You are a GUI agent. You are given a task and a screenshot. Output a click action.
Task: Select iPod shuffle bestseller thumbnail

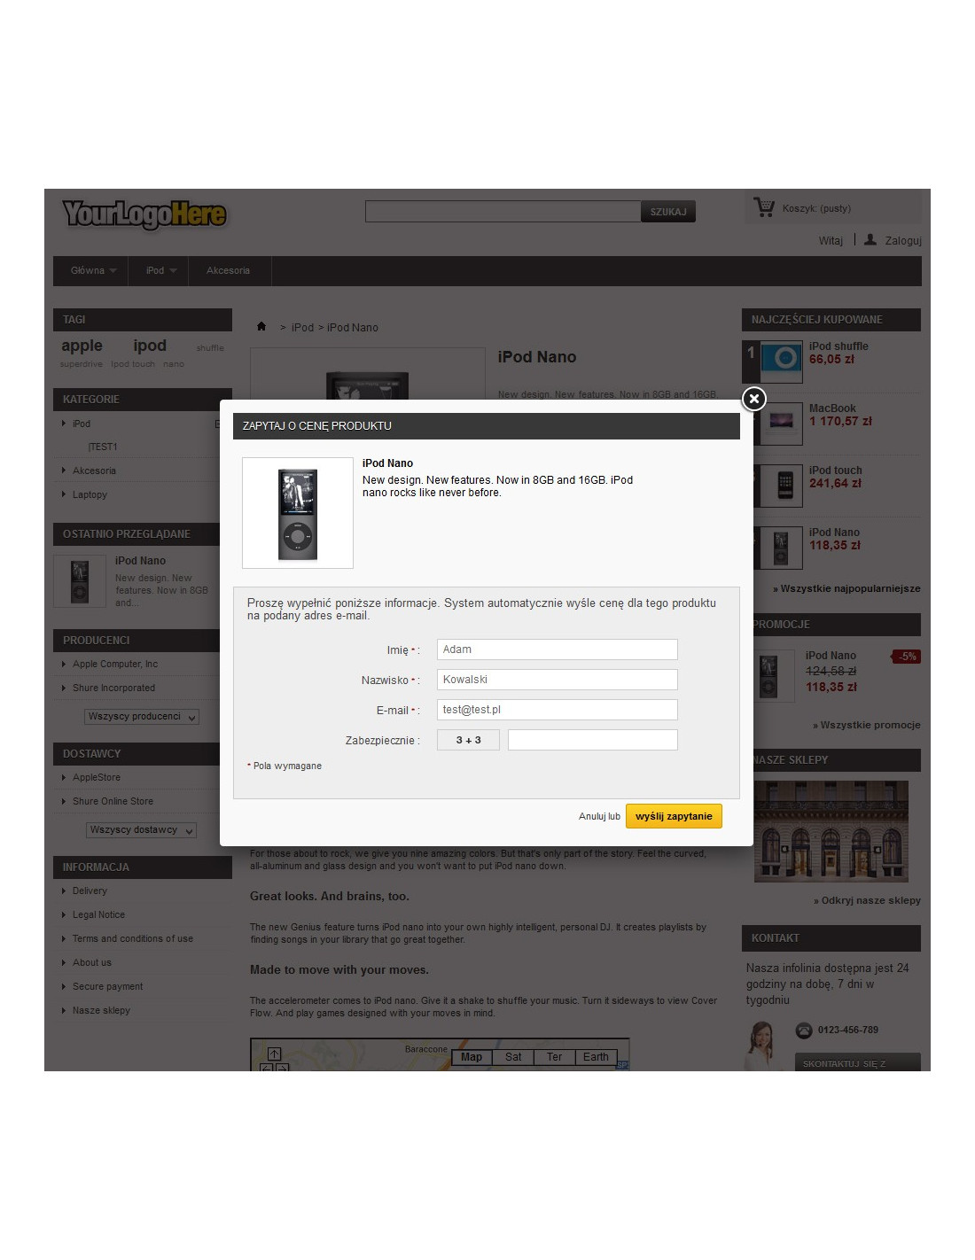tap(781, 359)
